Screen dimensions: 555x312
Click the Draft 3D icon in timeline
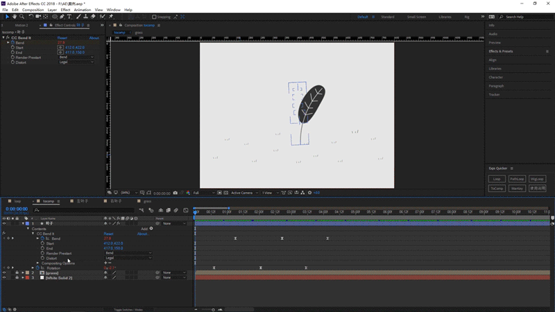click(151, 210)
